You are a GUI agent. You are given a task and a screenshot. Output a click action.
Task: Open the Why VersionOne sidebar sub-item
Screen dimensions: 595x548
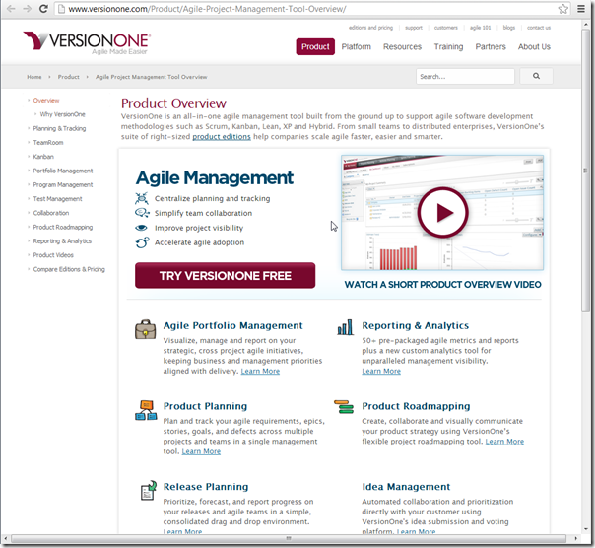62,114
